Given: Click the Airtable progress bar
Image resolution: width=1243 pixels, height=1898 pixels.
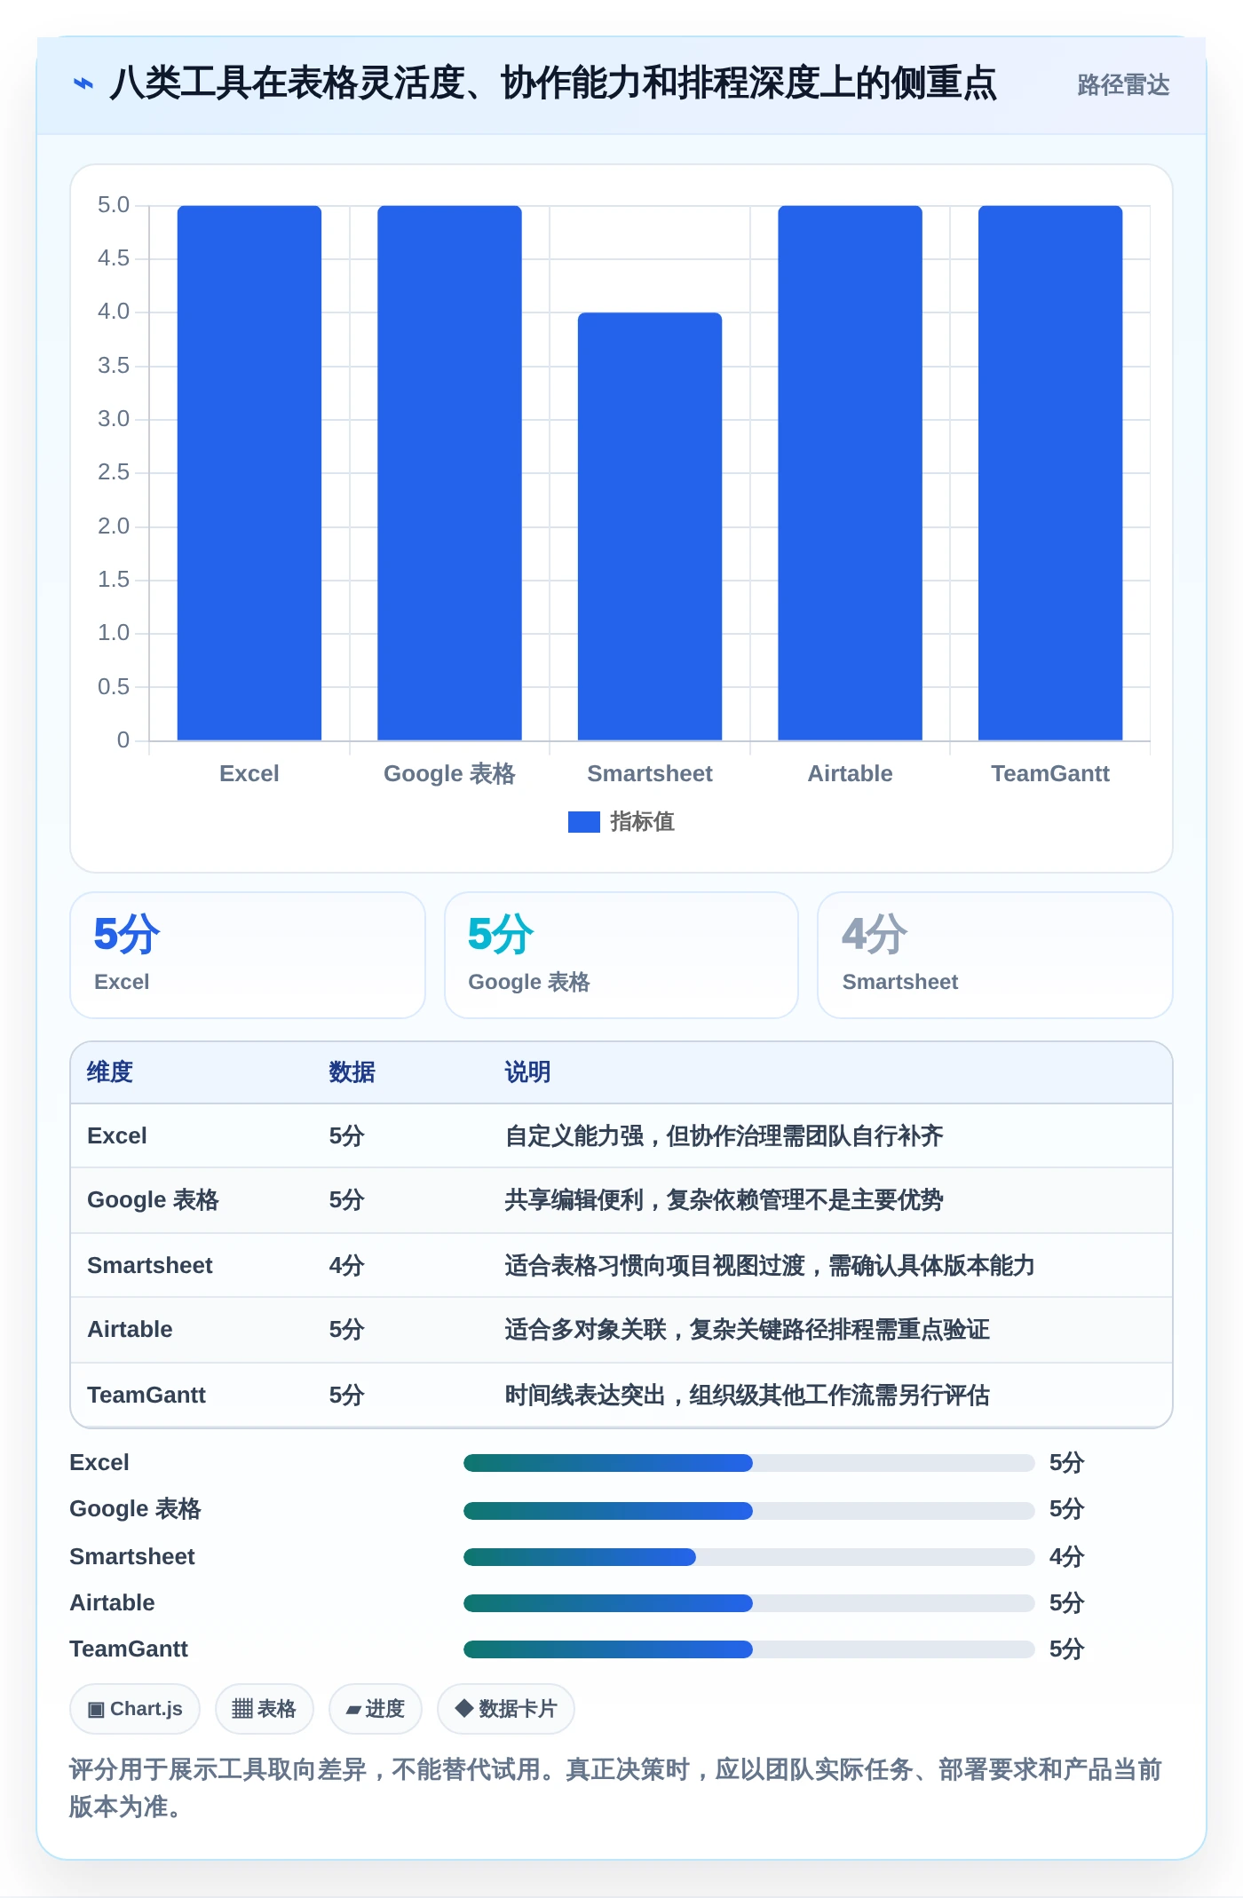Looking at the screenshot, I should (748, 1603).
